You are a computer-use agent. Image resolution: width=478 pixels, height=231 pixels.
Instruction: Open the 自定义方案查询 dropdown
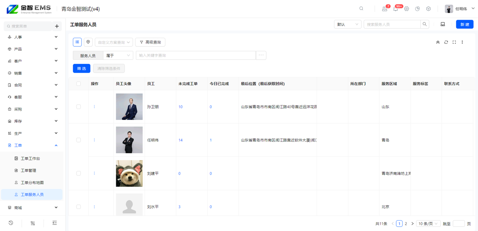click(114, 42)
